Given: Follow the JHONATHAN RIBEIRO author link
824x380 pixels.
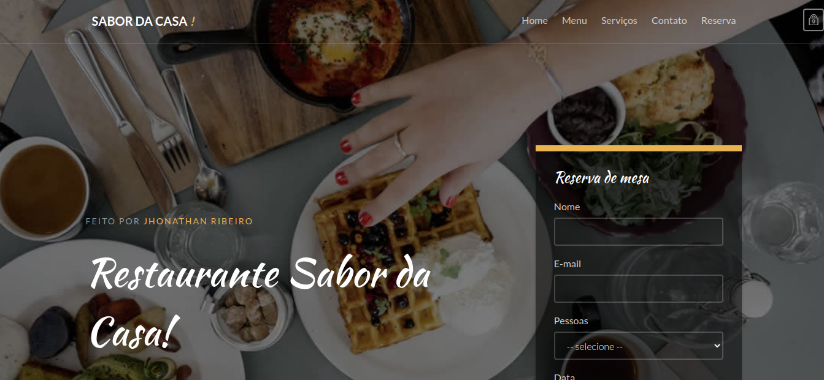Looking at the screenshot, I should coord(198,221).
